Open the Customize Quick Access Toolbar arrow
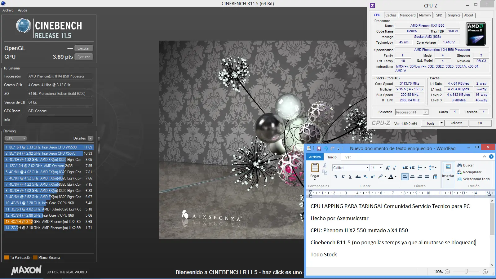The image size is (496, 279). point(339,149)
